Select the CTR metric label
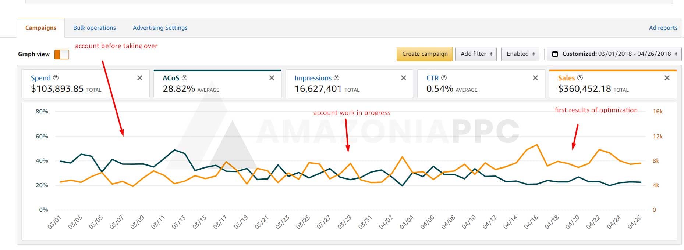 tap(433, 78)
